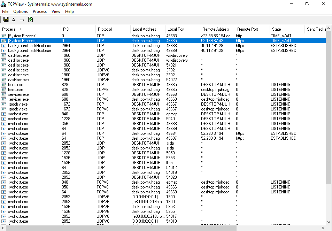Click the Save toolbar icon

(x=6, y=20)
